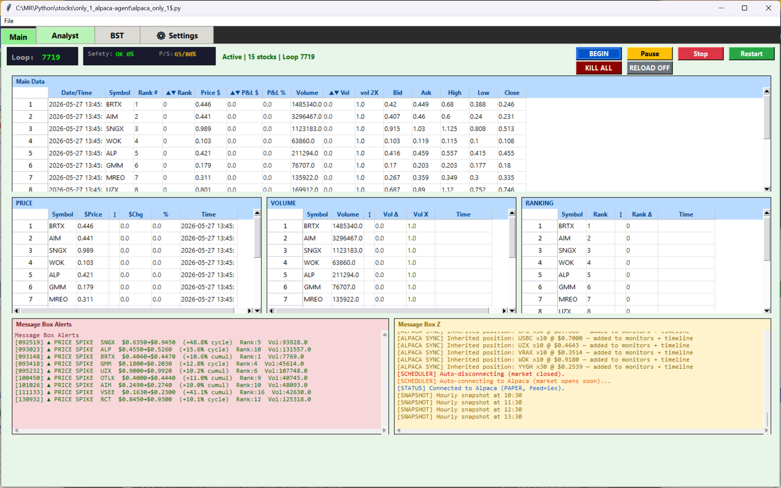The height and width of the screenshot is (488, 781).
Task: Click the Safety OK 0% indicator
Action: (x=111, y=54)
